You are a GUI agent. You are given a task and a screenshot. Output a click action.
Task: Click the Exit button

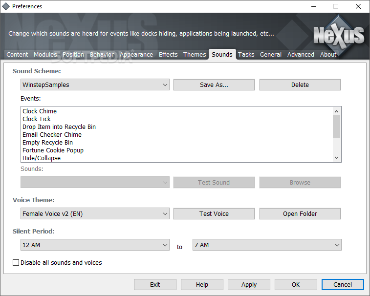[155, 284]
